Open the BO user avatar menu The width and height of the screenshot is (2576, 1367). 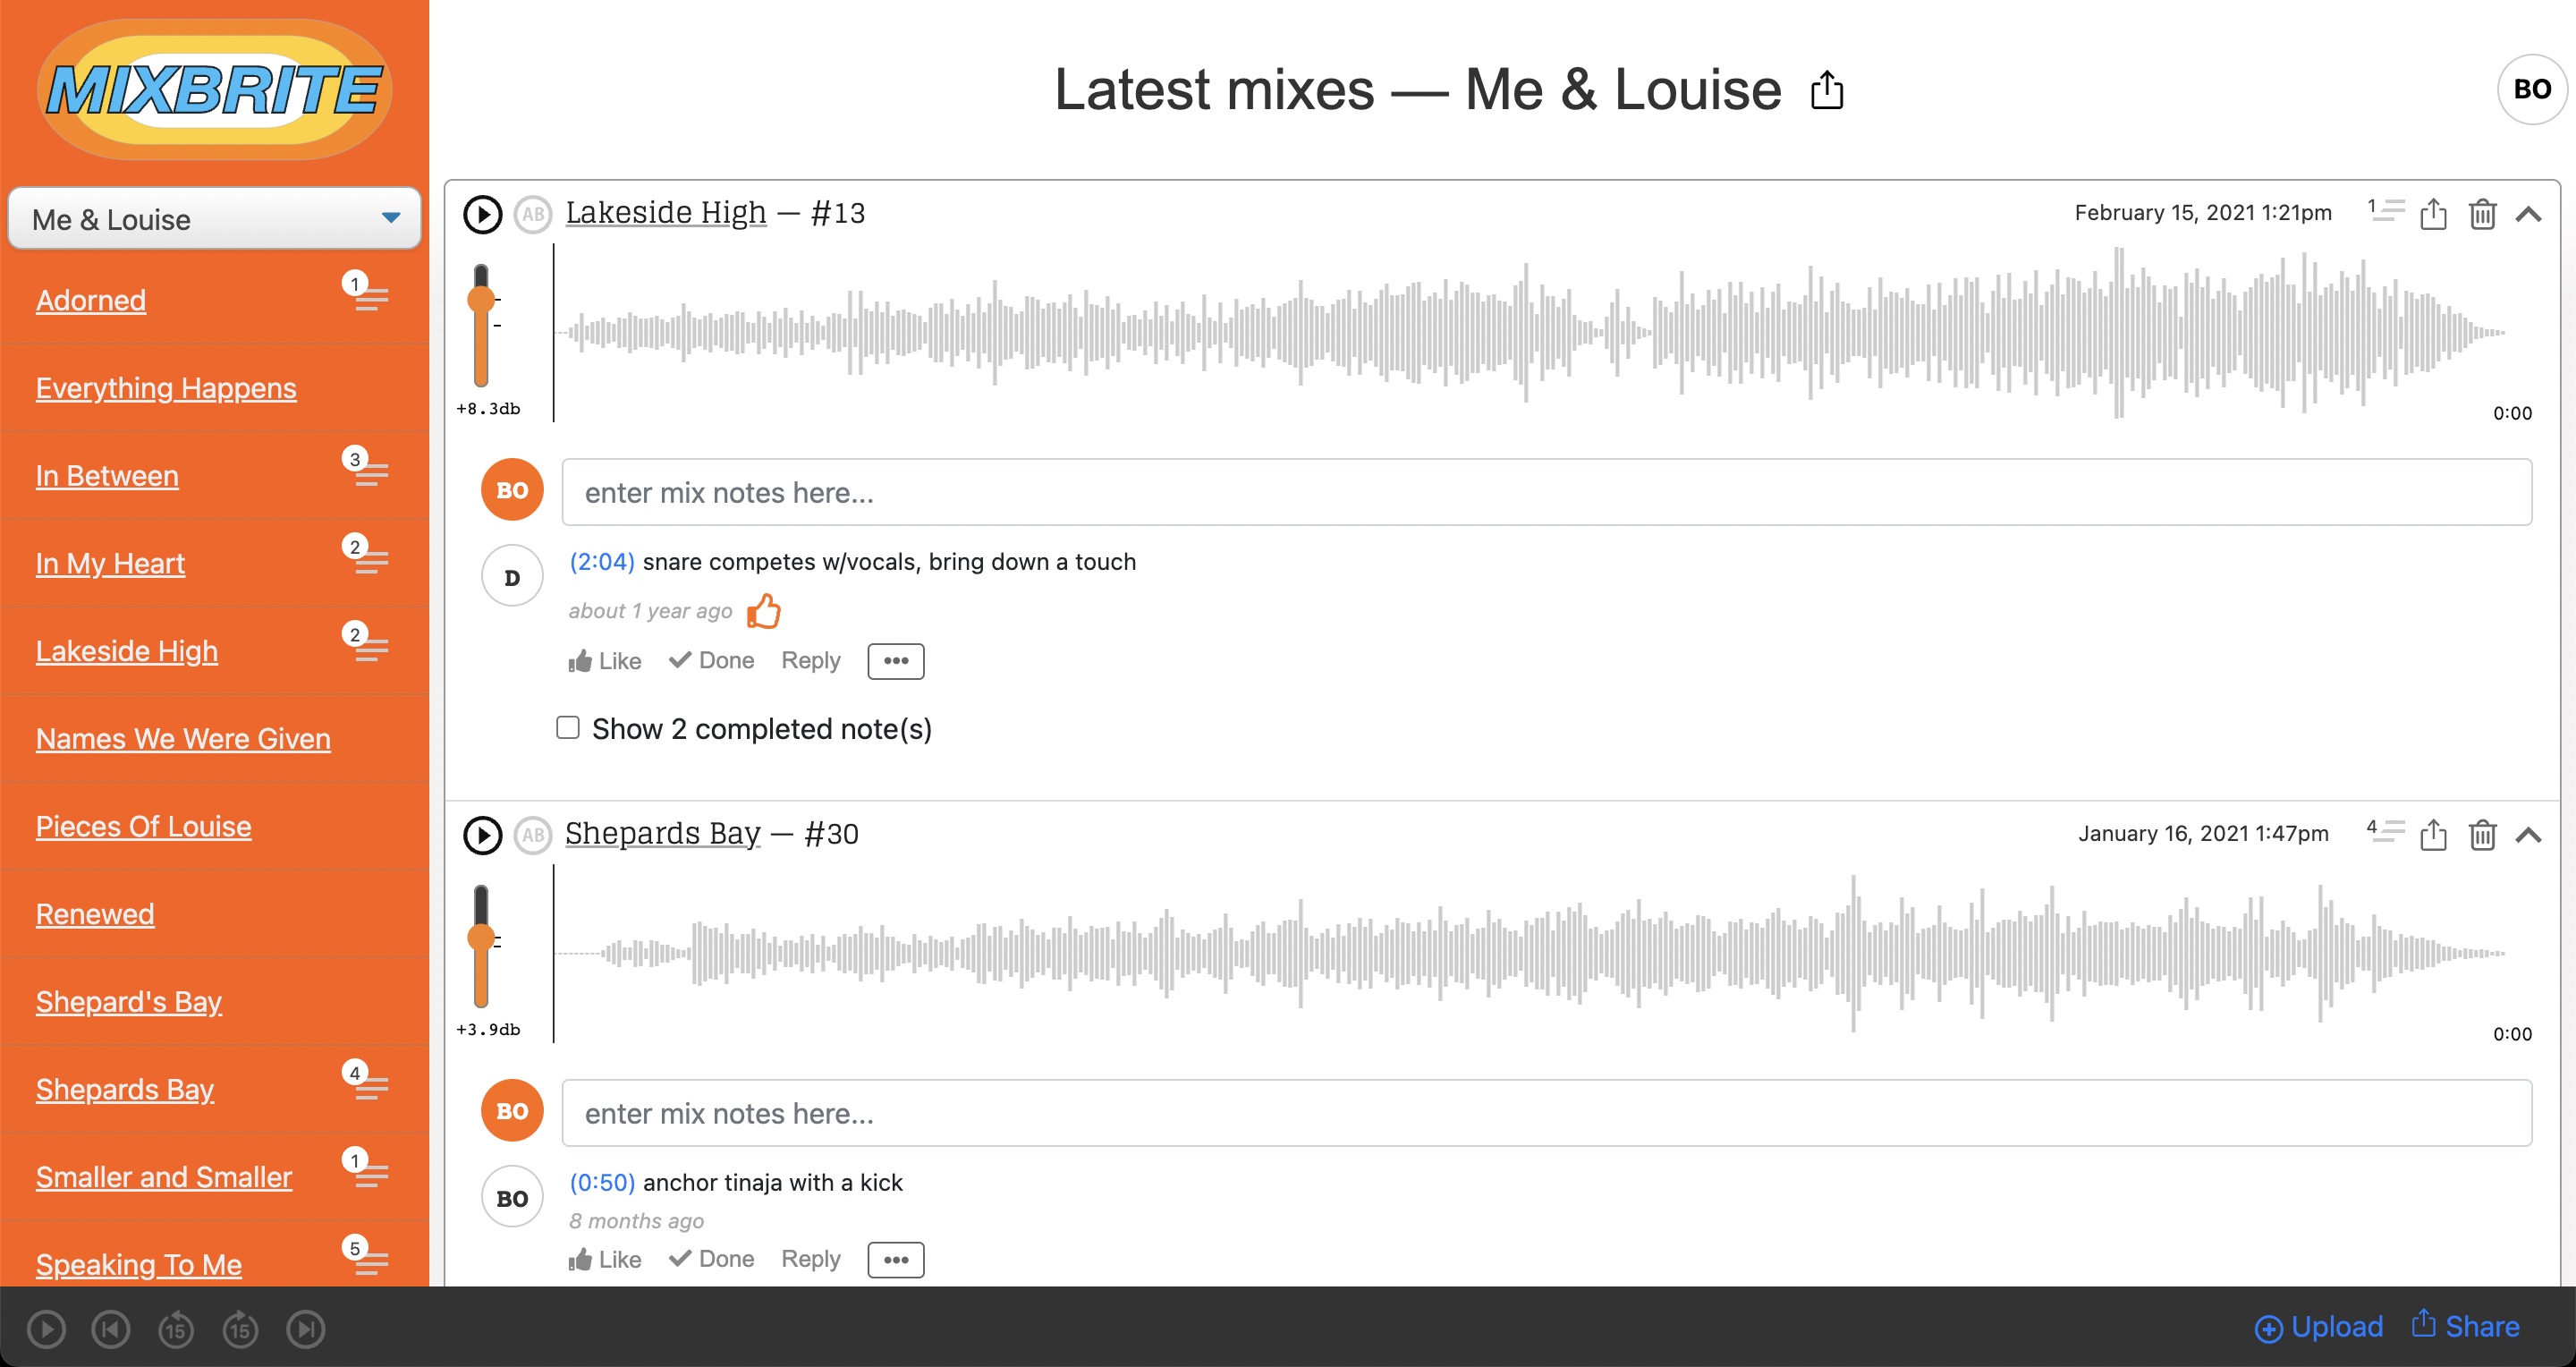pos(2531,90)
